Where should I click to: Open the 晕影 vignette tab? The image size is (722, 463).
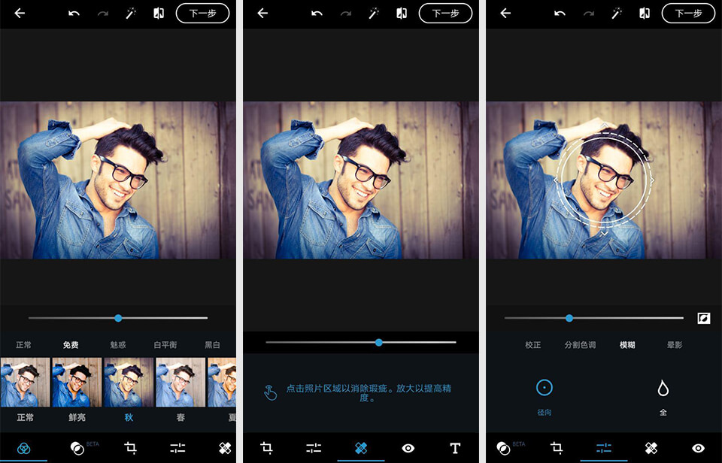click(x=674, y=345)
